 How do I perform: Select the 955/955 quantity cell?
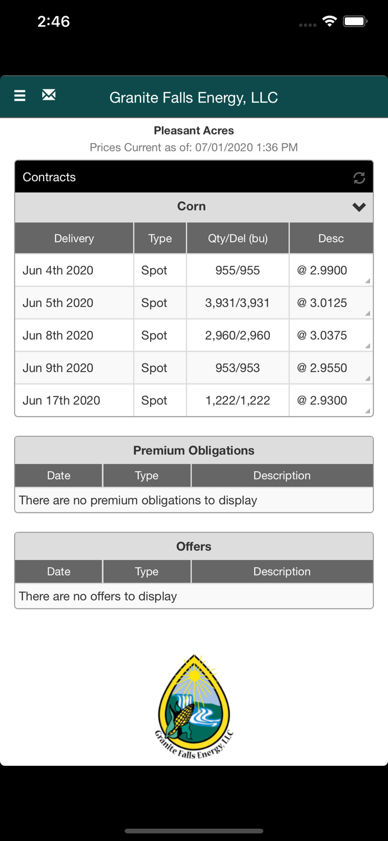click(237, 270)
